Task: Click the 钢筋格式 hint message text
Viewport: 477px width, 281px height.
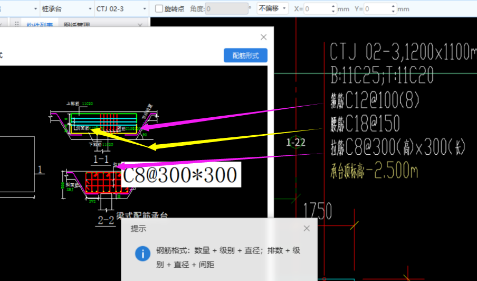Action: [228, 257]
